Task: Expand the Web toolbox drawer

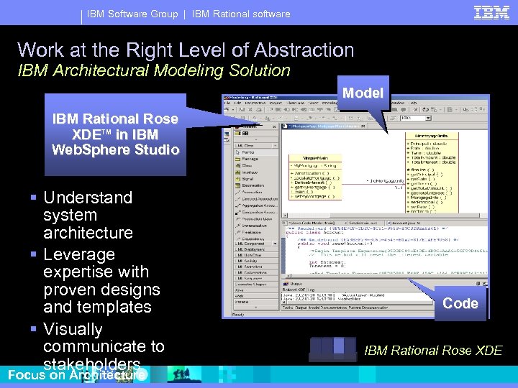Action: [x=255, y=296]
